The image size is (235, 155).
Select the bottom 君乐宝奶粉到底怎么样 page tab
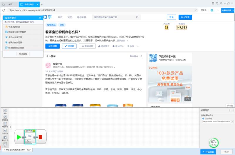pos(17,150)
